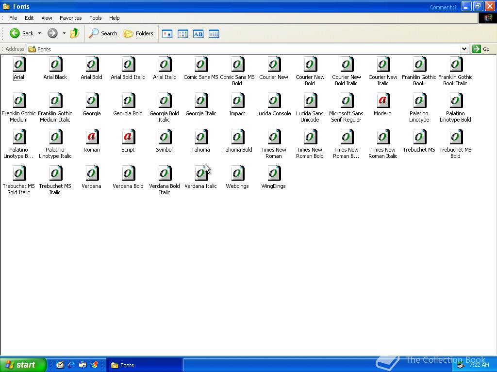Click the Trebuchet MS Bold icon
Viewport: 497px width, 372px height.
click(x=456, y=137)
